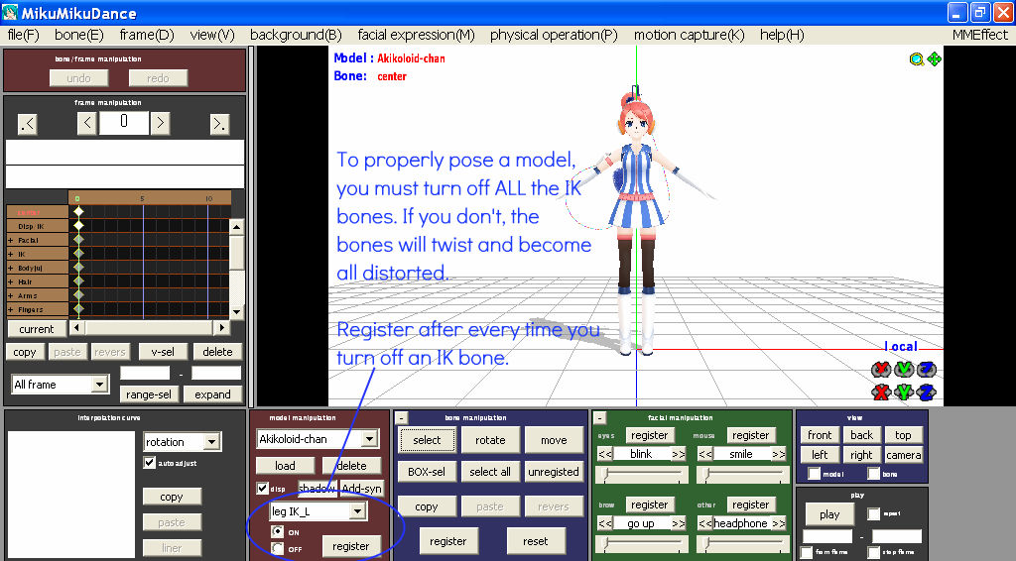This screenshot has width=1016, height=561.
Task: Expand the Fingers group in timeline
Action: point(10,310)
